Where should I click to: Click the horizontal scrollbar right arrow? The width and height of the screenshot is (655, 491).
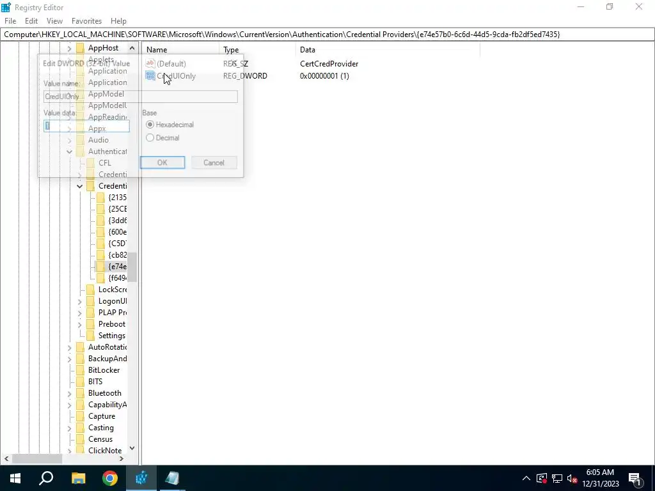pos(121,458)
